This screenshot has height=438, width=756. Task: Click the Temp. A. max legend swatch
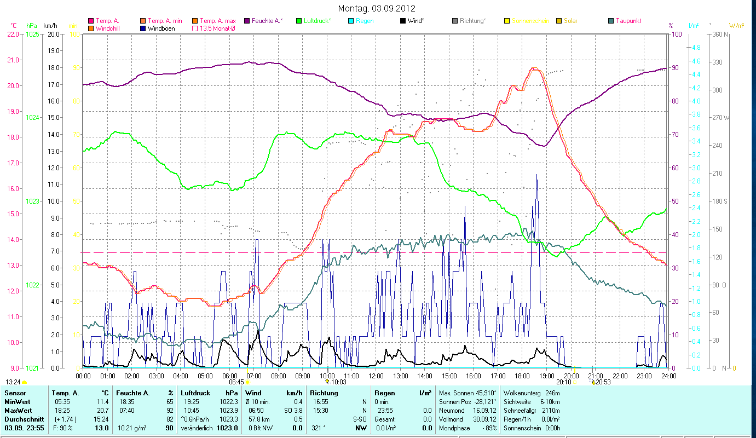pos(194,21)
